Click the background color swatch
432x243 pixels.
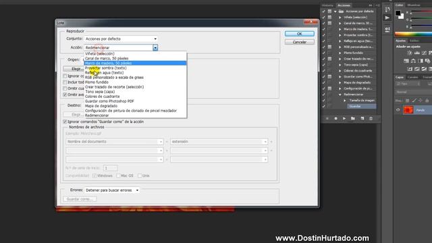click(x=402, y=17)
